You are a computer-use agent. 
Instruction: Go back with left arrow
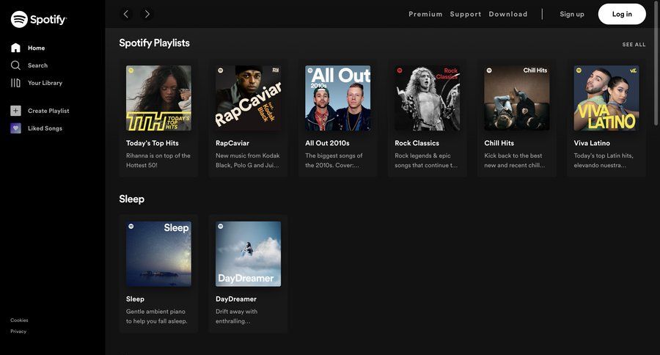[x=126, y=14]
